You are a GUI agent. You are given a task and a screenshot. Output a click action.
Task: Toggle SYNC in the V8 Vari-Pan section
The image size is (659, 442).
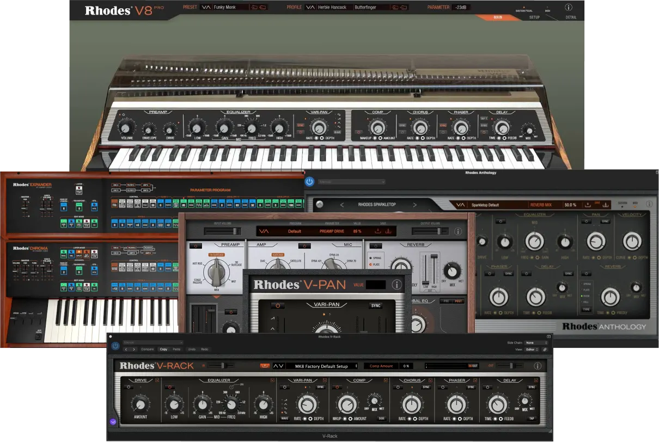300,125
